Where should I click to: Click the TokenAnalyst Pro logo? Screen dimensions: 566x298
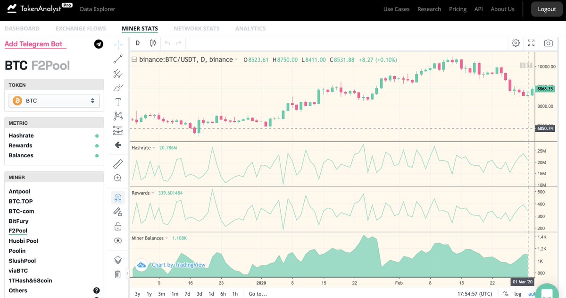[x=39, y=9]
